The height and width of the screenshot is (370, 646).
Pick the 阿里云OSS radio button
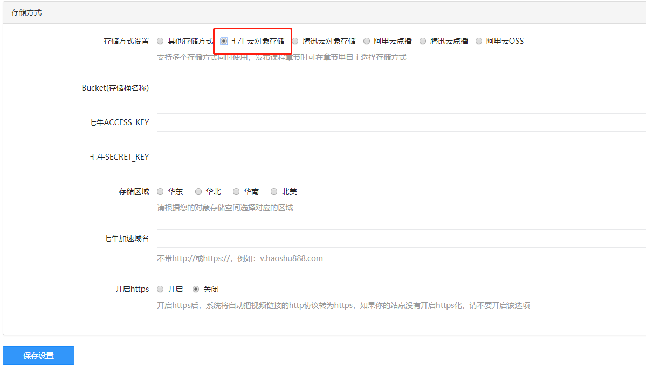479,41
